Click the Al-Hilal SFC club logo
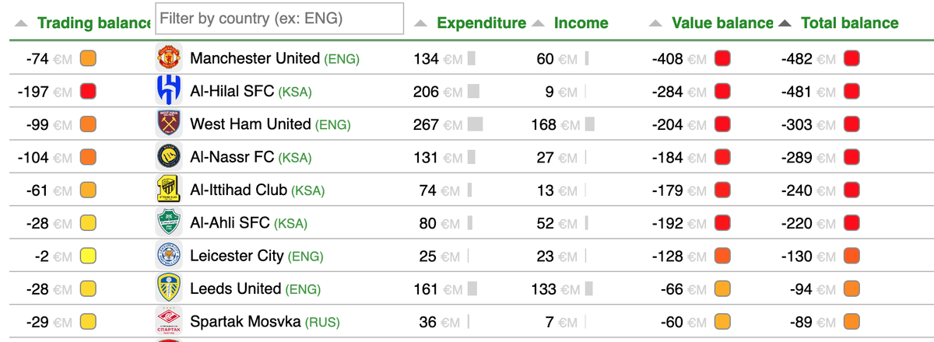The width and height of the screenshot is (934, 342). click(169, 91)
